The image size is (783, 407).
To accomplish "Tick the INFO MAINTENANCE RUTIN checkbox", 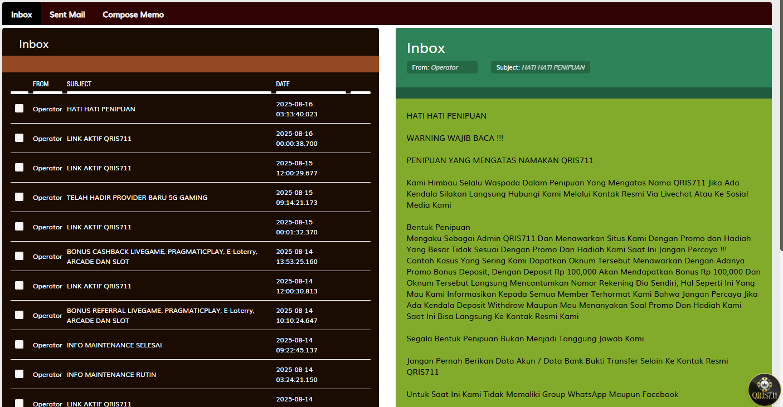I will [x=20, y=374].
